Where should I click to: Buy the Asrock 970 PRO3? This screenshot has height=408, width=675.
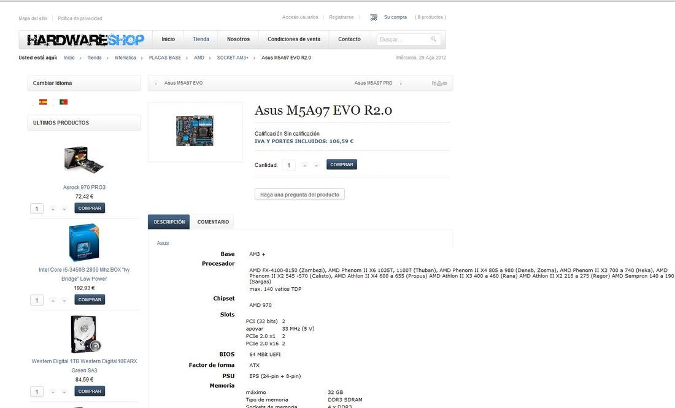pos(90,208)
